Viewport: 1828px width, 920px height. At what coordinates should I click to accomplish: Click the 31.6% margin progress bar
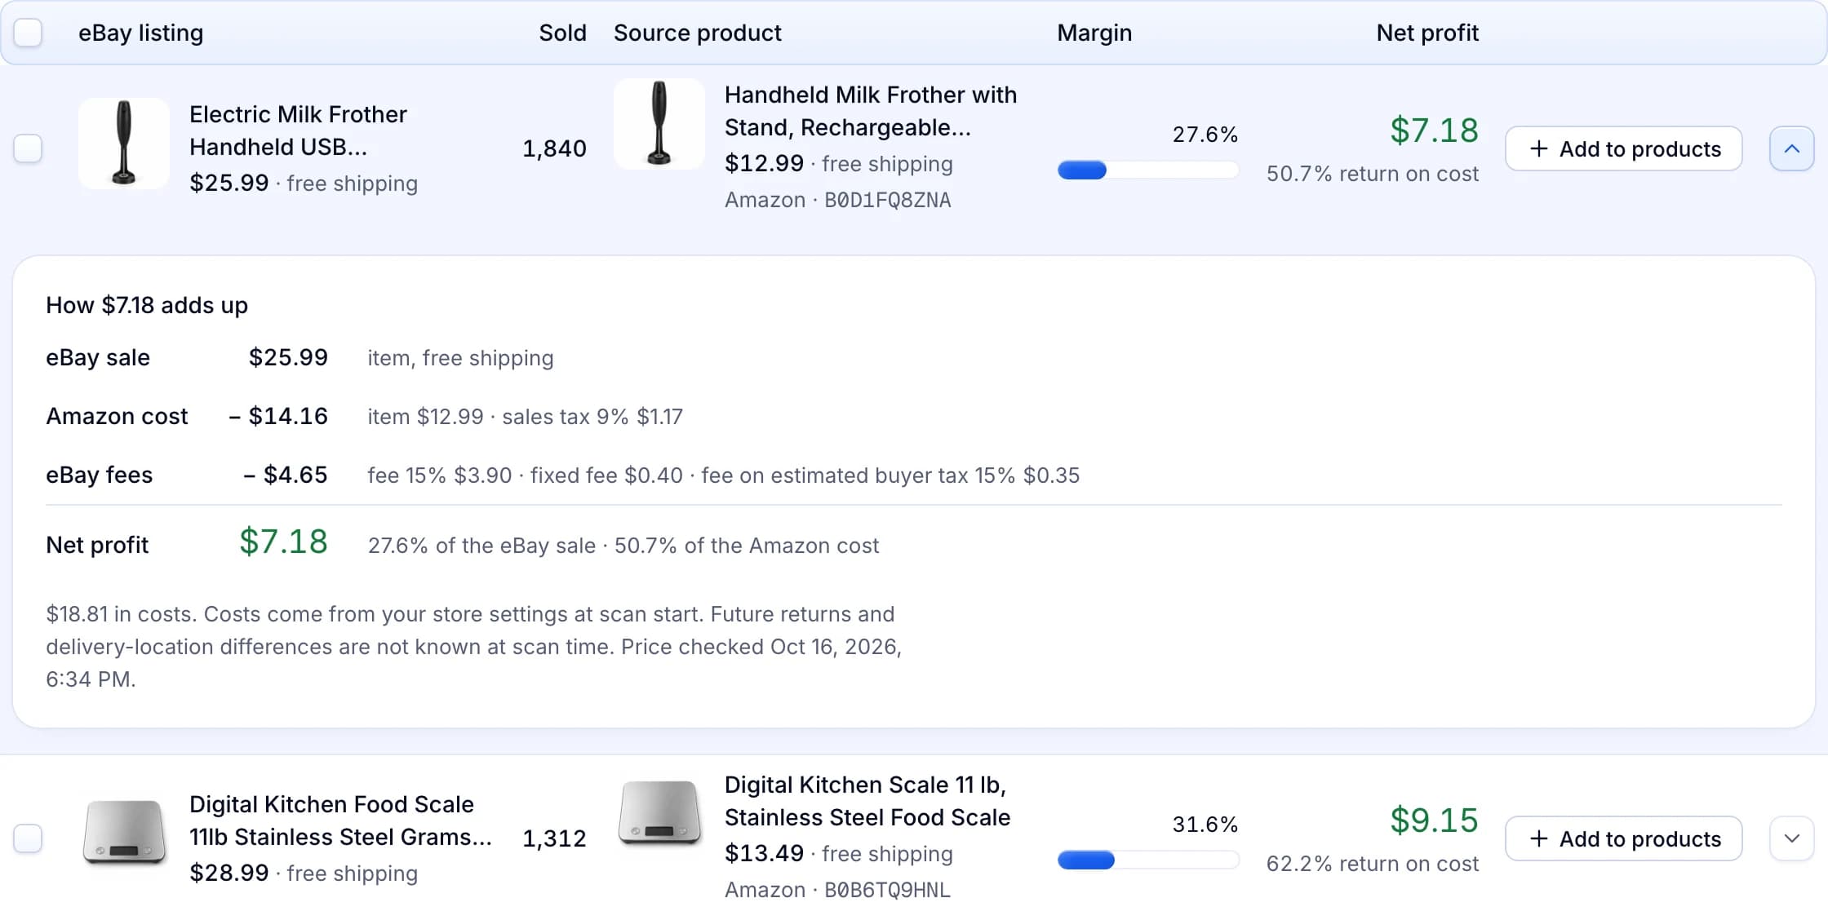tap(1147, 860)
